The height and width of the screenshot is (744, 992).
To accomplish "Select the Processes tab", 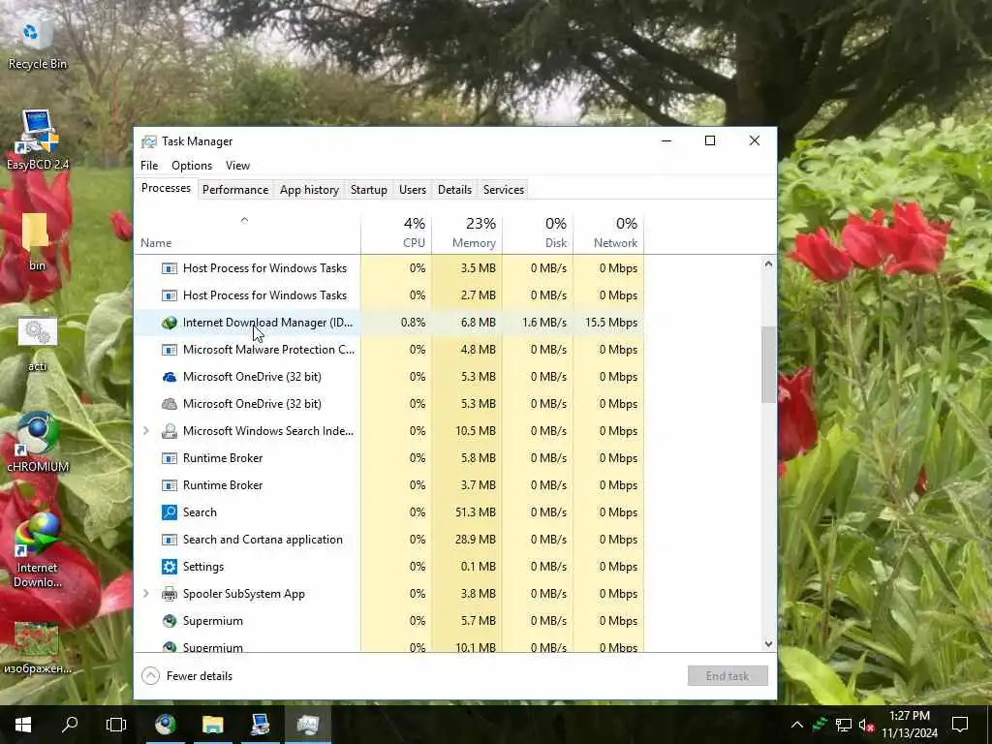I will click(166, 189).
